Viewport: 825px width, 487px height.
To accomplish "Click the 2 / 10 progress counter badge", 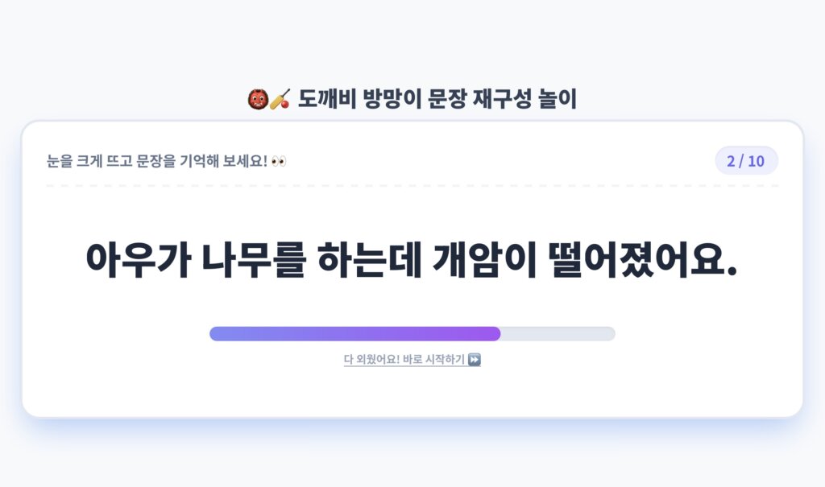I will point(746,160).
